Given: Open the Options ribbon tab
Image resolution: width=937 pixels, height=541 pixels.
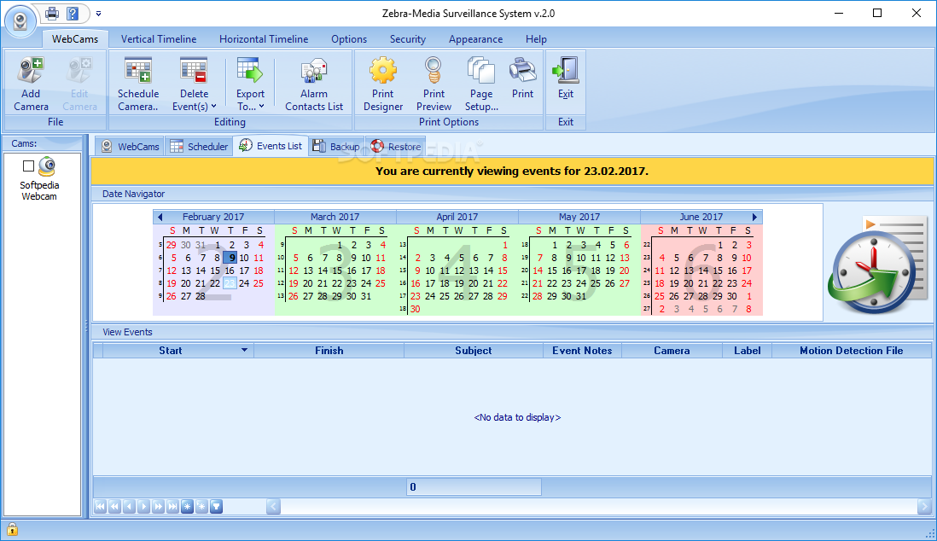Looking at the screenshot, I should coord(349,39).
